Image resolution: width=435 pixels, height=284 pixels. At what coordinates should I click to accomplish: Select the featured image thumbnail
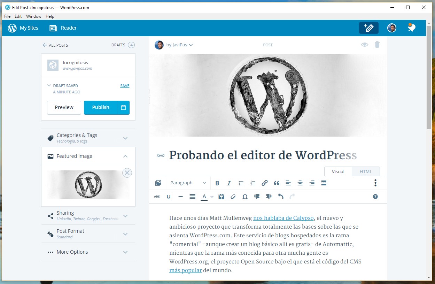click(x=88, y=185)
